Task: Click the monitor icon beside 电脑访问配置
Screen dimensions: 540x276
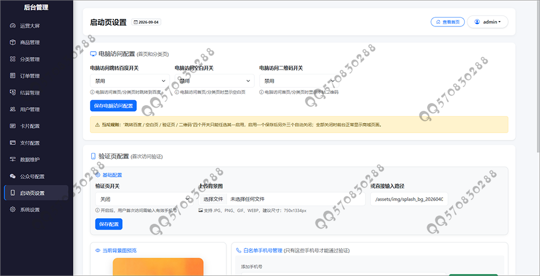Action: [x=93, y=54]
